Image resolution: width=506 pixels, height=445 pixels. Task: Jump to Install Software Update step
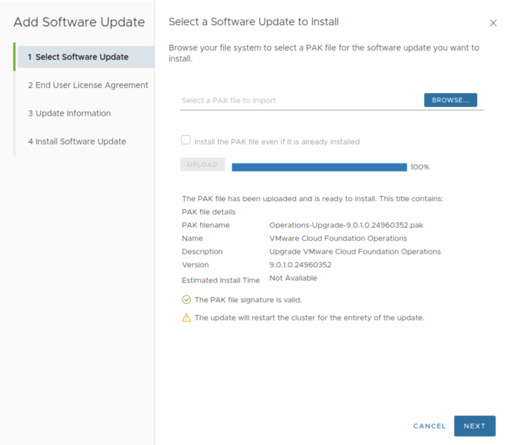click(x=77, y=141)
